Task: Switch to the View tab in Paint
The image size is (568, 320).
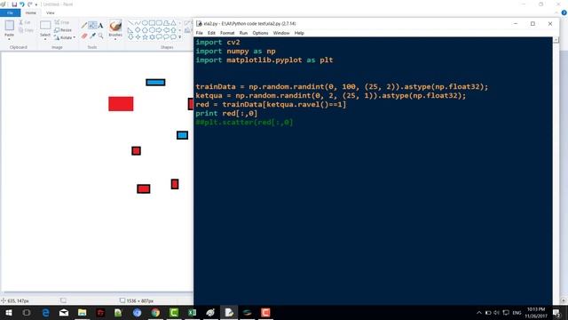Action: point(50,12)
